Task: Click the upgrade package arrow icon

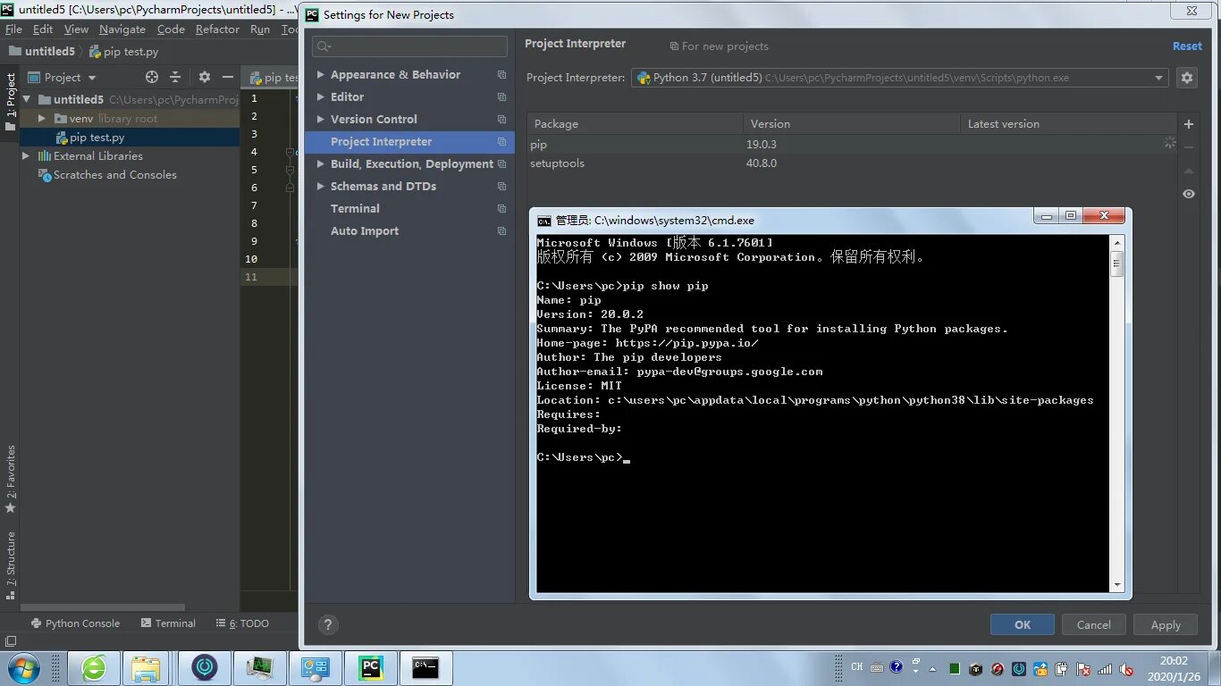Action: tap(1189, 171)
